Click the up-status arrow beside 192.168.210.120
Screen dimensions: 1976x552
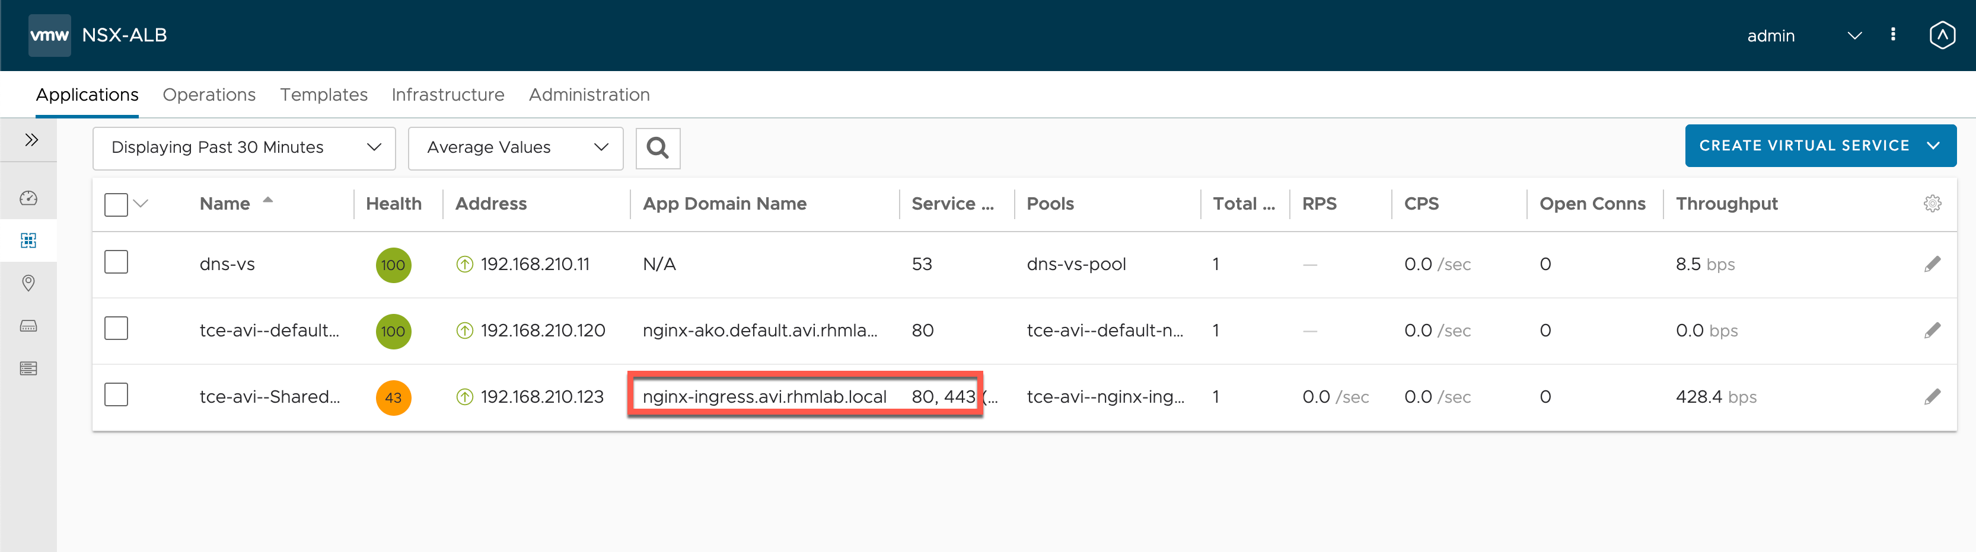click(x=464, y=330)
